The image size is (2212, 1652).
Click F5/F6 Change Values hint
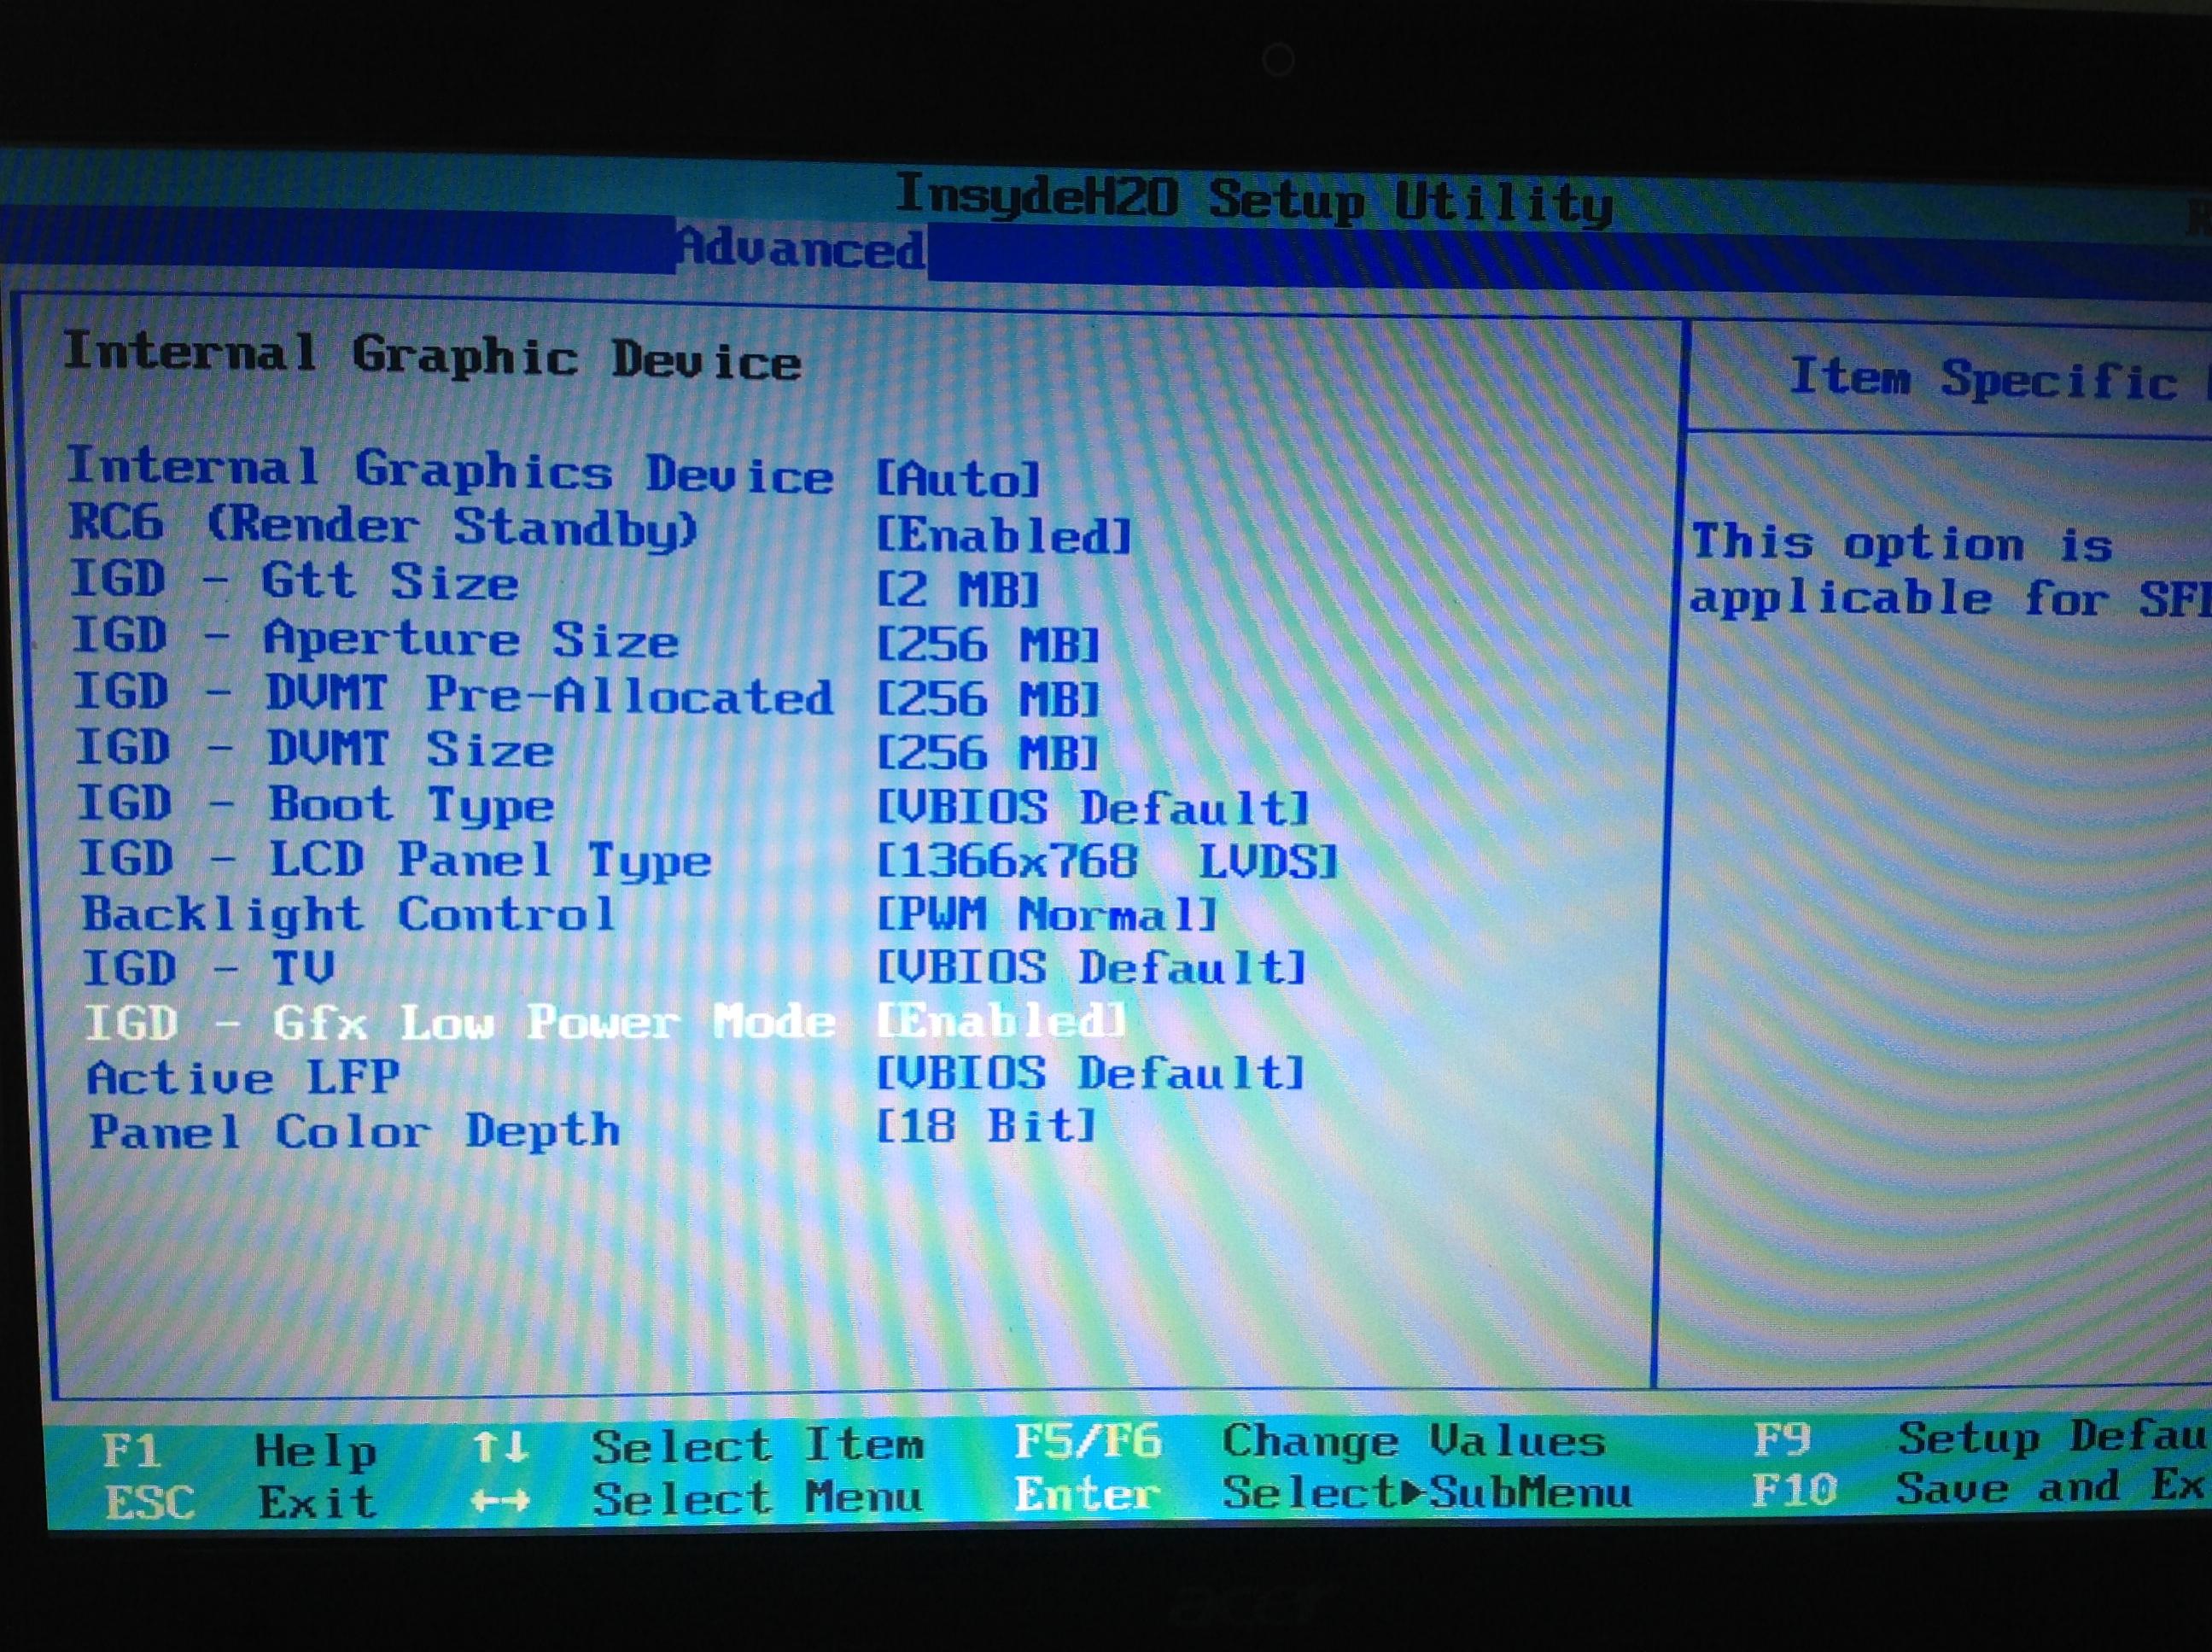[1088, 1442]
